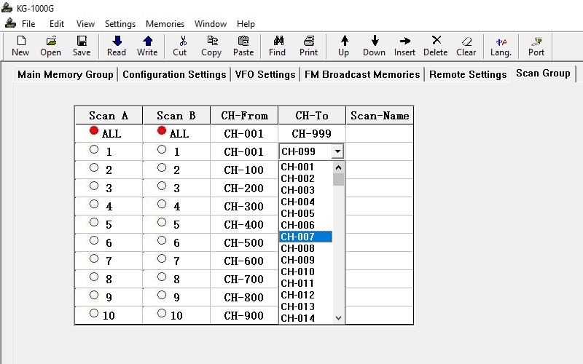Click the Cut scissors icon
583x364 pixels.
point(179,46)
